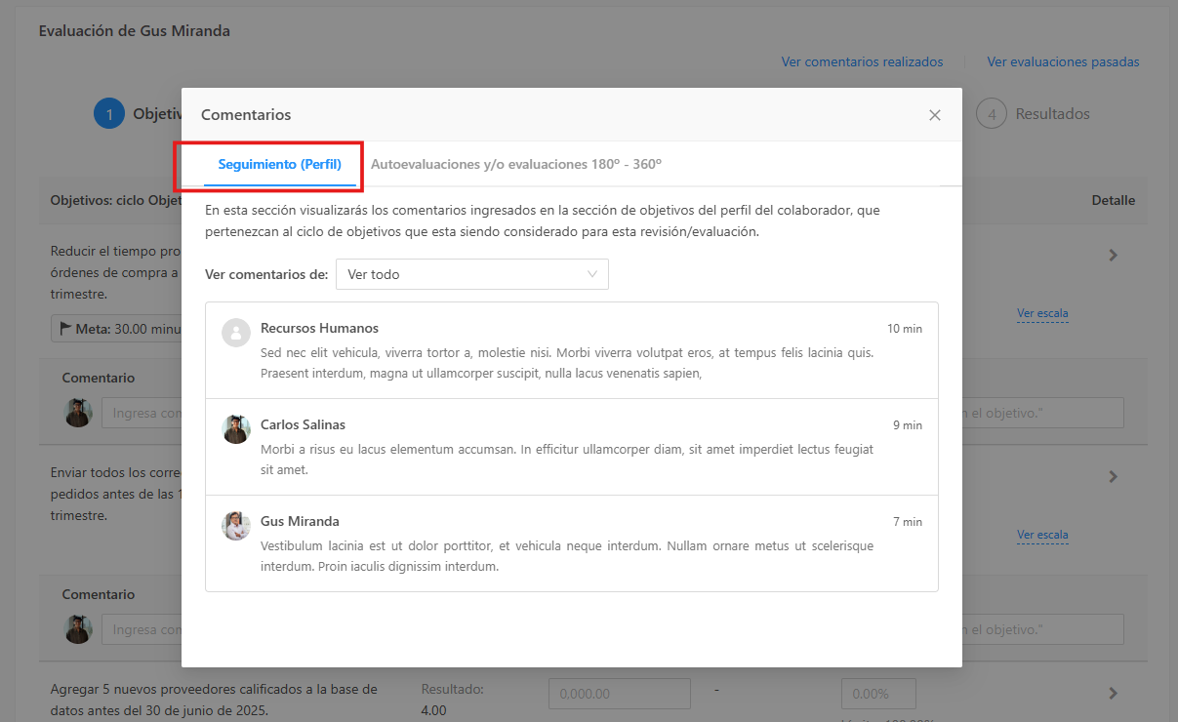
Task: Click the Meta 30.00 flag badge
Action: point(117,329)
